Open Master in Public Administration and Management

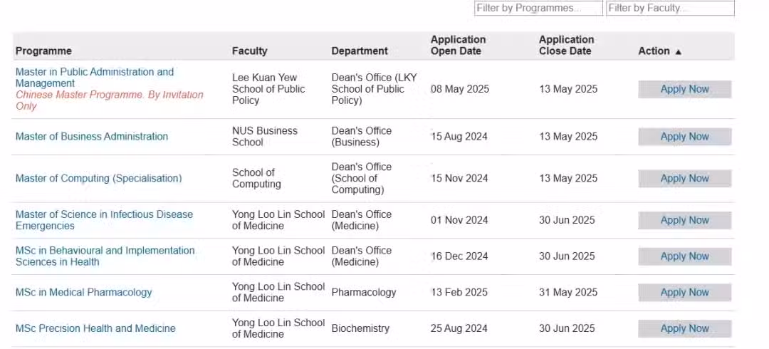(x=95, y=78)
